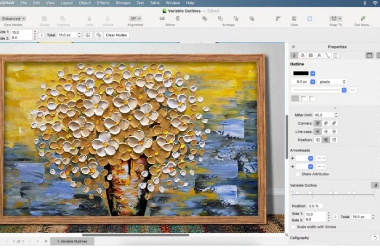Open line style settings ellipsis button

353,90
